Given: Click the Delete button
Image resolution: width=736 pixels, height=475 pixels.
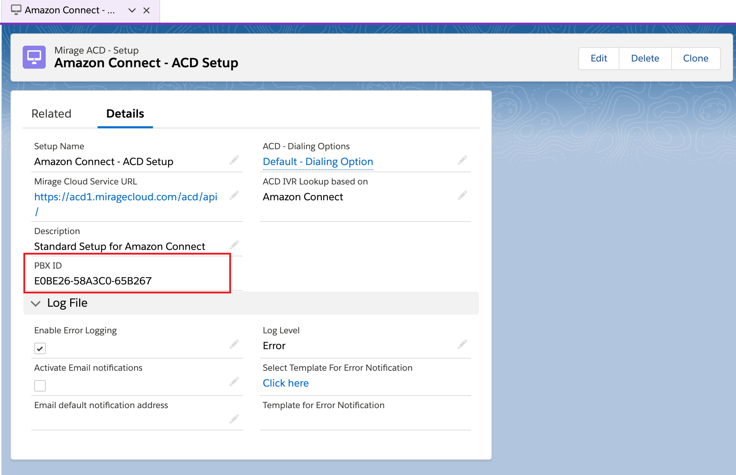Looking at the screenshot, I should pos(645,58).
